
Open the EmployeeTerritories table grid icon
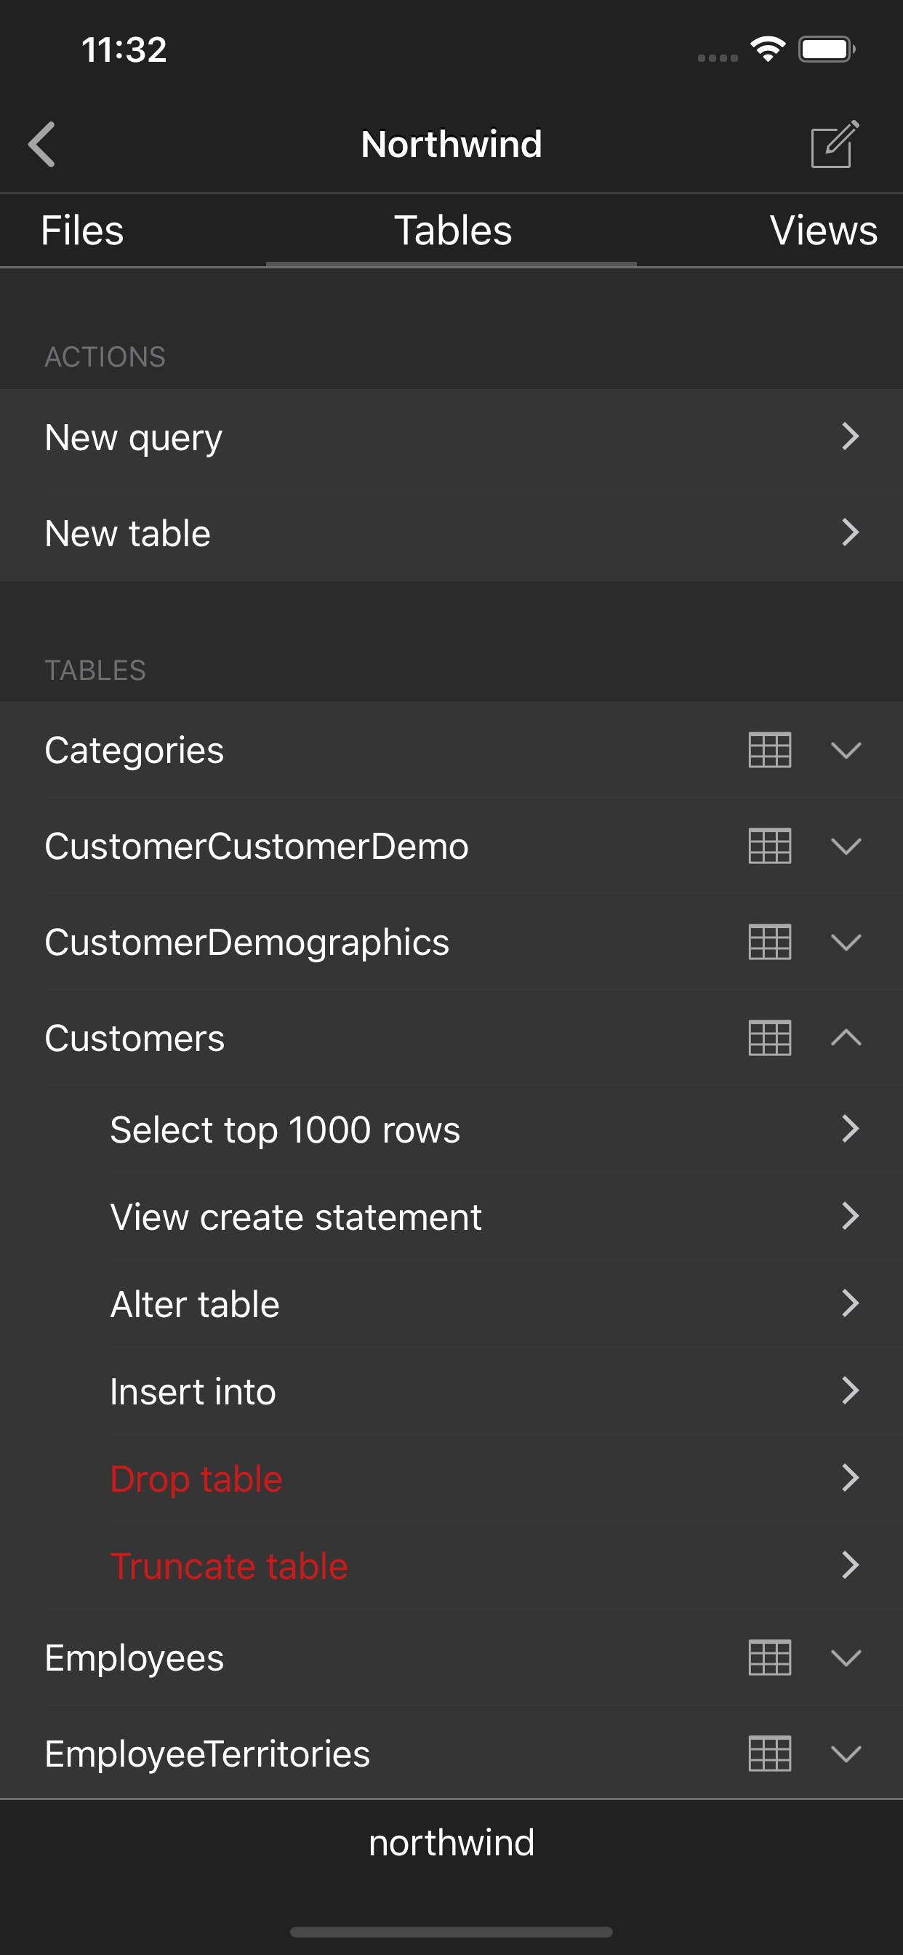(x=769, y=1753)
